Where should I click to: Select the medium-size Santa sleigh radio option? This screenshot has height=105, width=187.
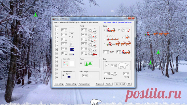click(105, 39)
